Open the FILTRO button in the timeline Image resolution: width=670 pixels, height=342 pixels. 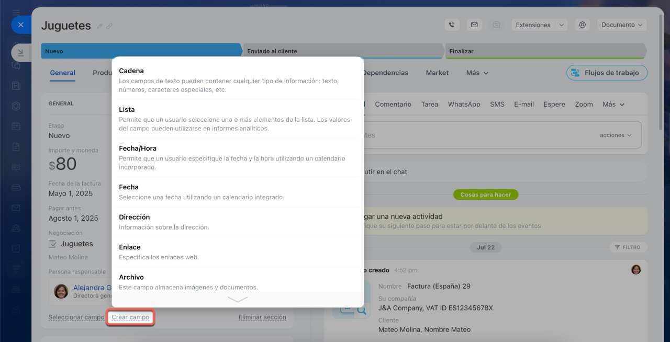pos(628,247)
